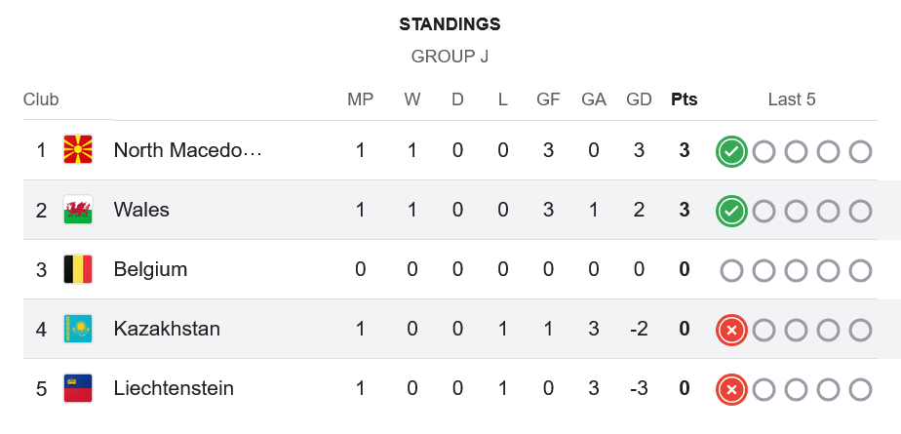Click North Macedonia's green win checkmark

(x=731, y=151)
